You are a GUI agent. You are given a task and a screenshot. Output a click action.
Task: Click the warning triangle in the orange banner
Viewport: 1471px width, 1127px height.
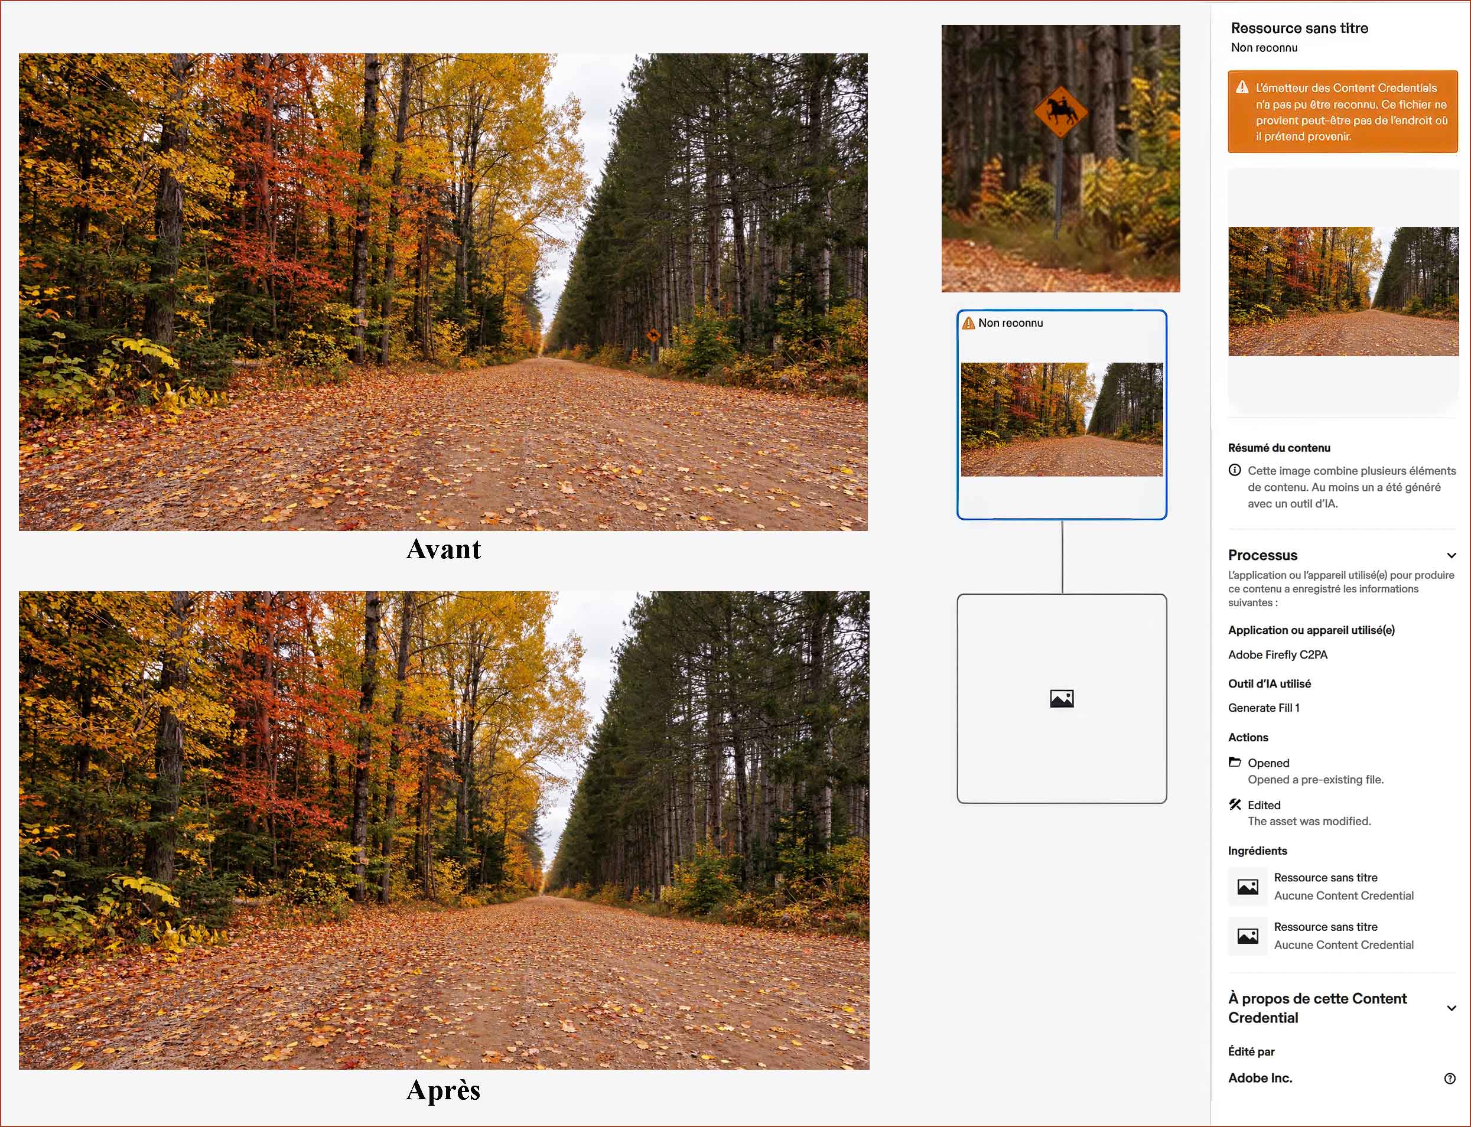click(x=1242, y=88)
